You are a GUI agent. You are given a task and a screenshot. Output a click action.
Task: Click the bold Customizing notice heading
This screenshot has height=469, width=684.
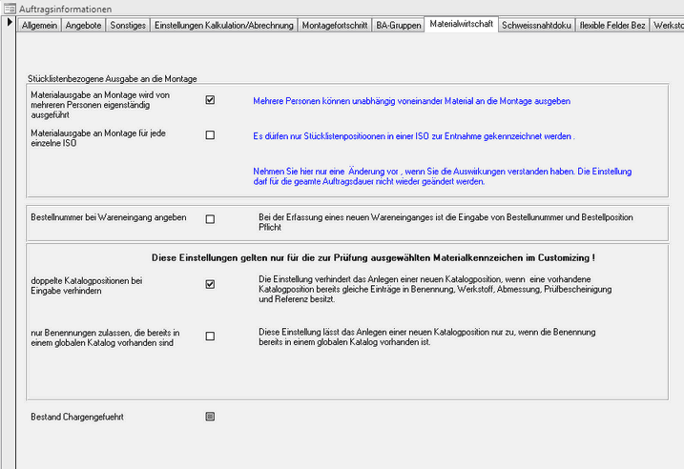[x=374, y=257]
